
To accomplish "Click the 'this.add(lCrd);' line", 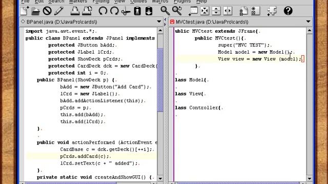I will pos(82,122).
